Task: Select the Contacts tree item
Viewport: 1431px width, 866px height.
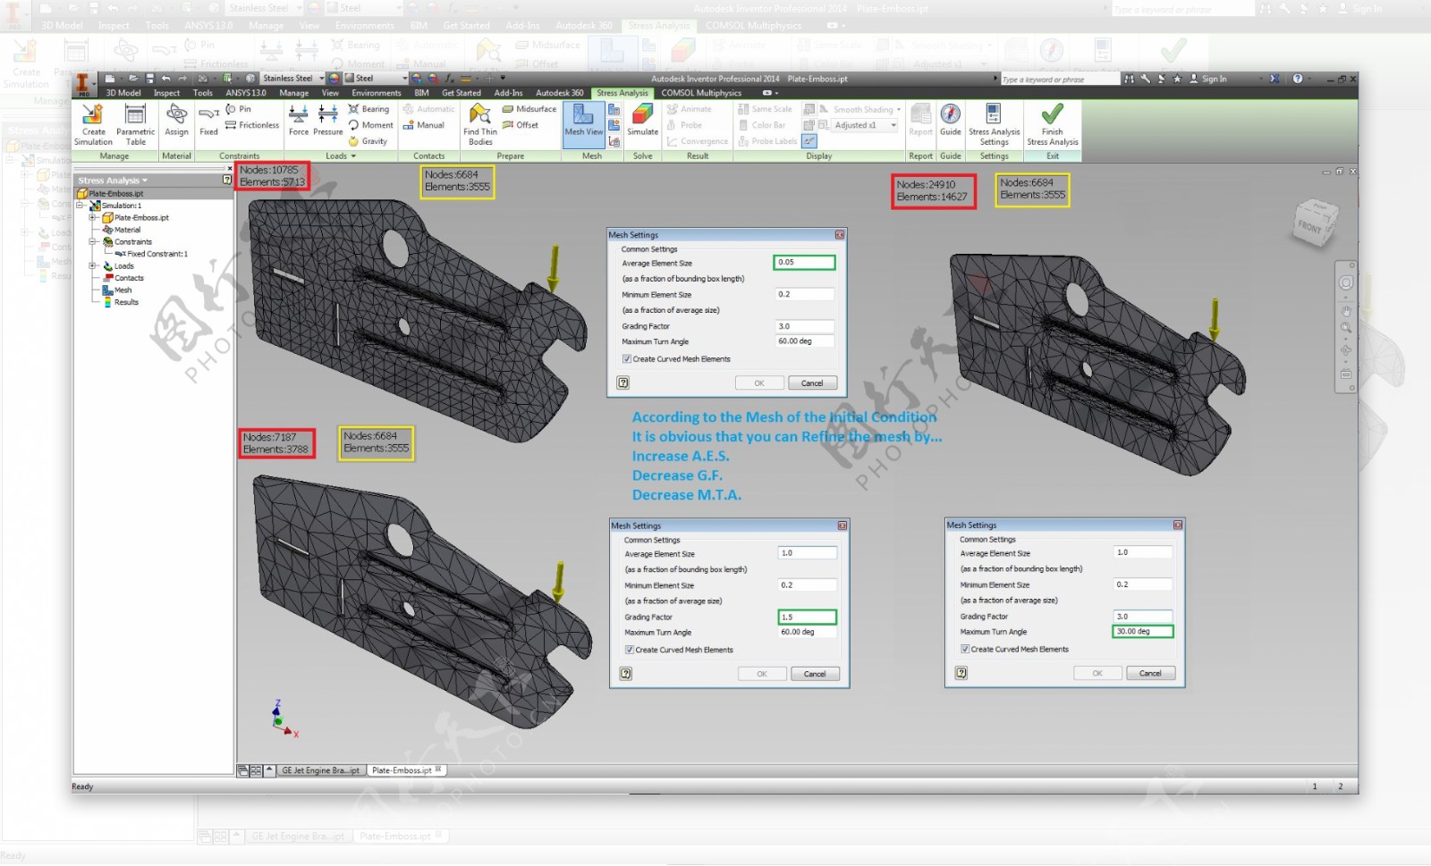Action: point(123,278)
